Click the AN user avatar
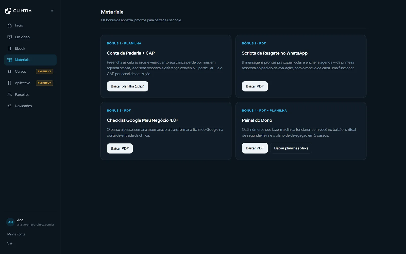 pyautogui.click(x=10, y=222)
